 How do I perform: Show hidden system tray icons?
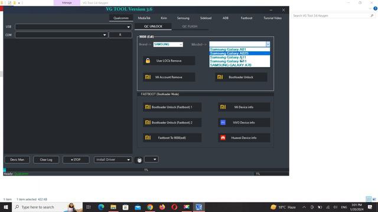tap(304, 207)
